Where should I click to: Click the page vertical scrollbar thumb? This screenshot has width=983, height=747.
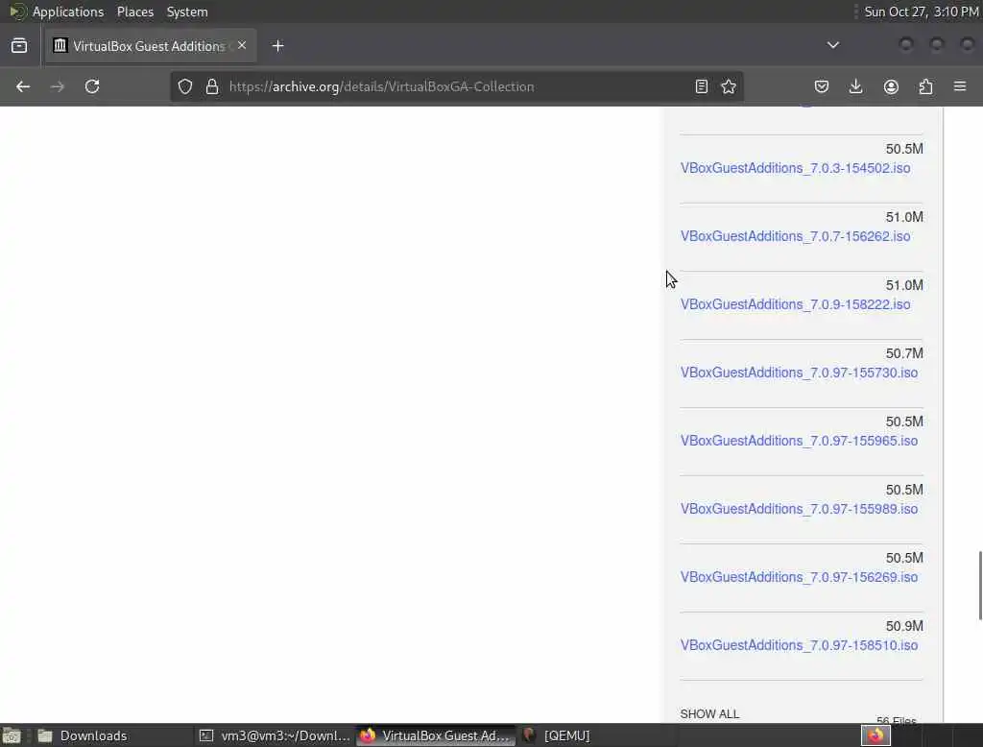tap(980, 585)
